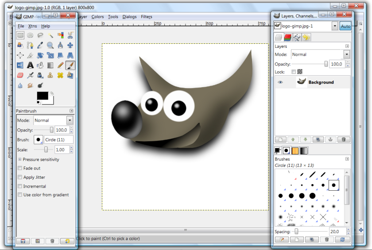Select the Pencil tool
This screenshot has width=372, height=250.
[60, 65]
